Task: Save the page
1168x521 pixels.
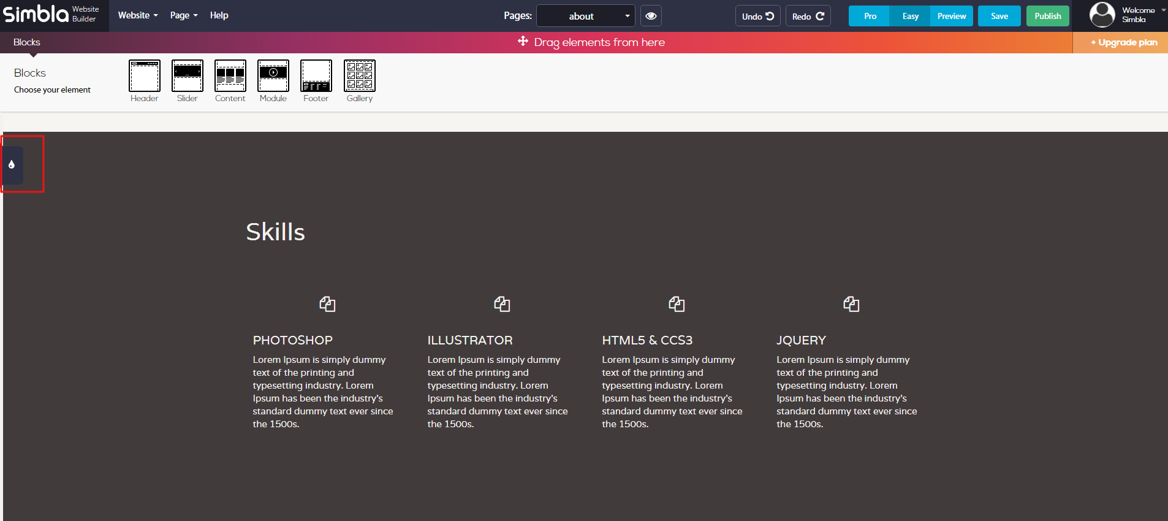Action: coord(999,16)
